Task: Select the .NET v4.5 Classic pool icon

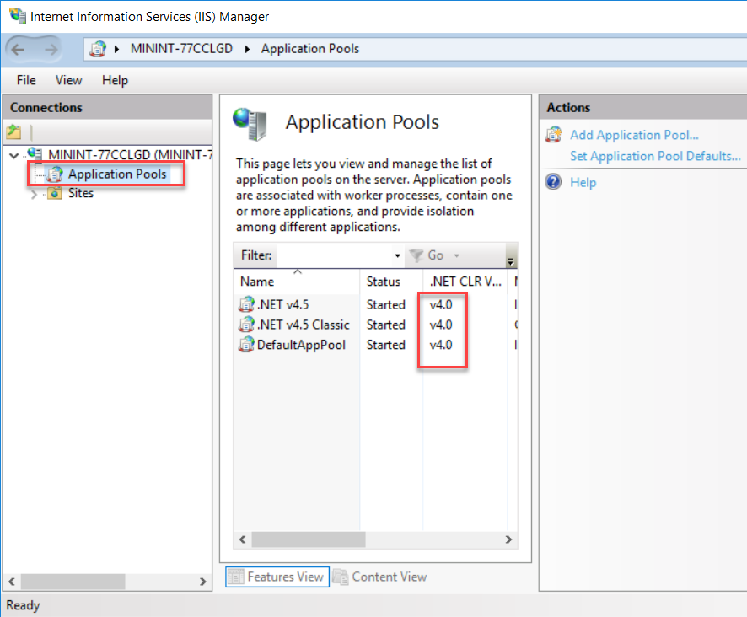Action: [x=246, y=325]
